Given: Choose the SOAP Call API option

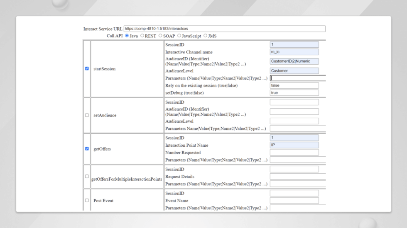Looking at the screenshot, I should [160, 36].
